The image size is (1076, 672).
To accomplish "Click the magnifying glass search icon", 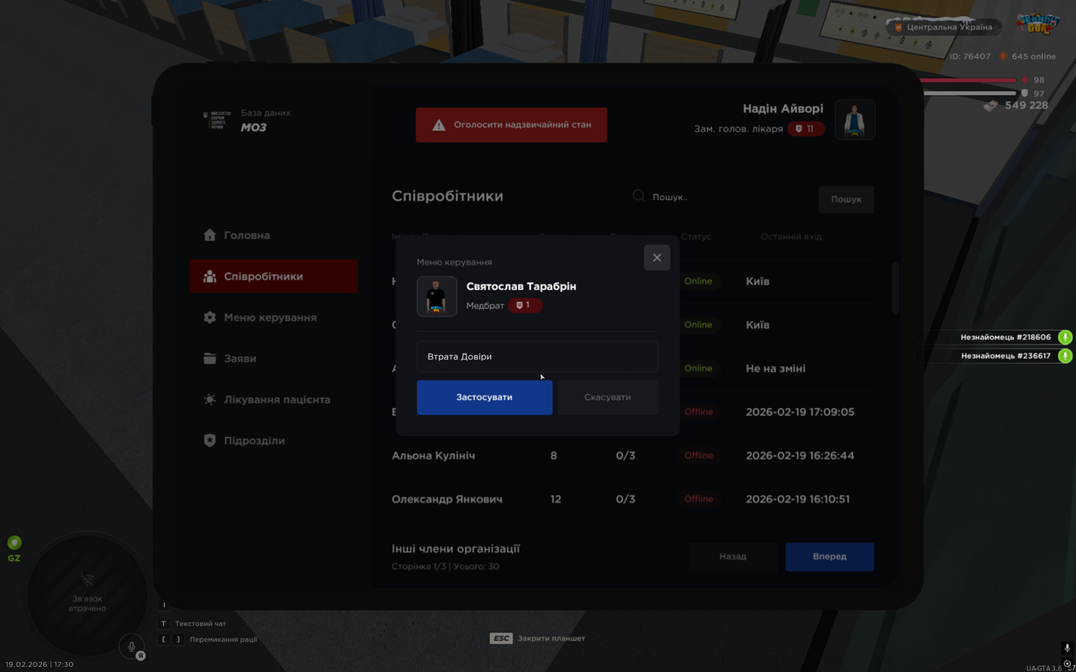I will (639, 197).
